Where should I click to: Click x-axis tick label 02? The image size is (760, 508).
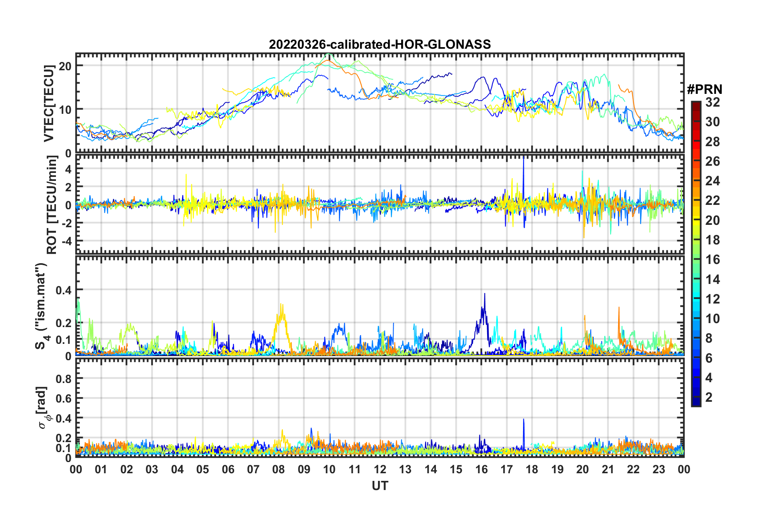(x=127, y=469)
